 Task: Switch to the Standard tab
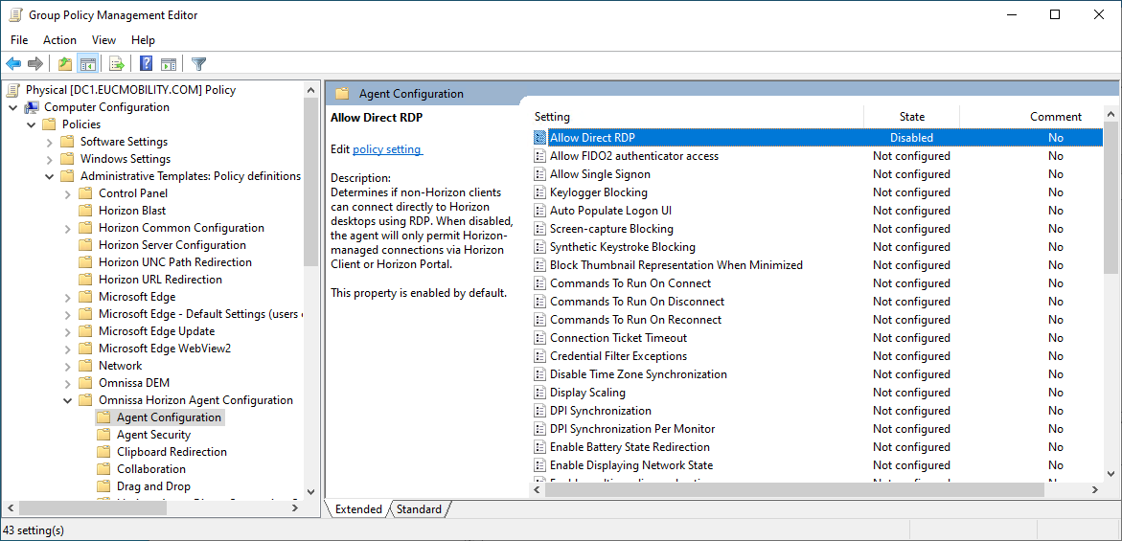[x=419, y=509]
